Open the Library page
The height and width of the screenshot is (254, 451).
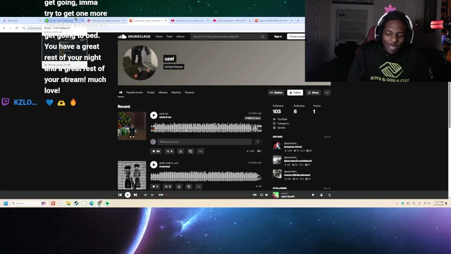(180, 36)
